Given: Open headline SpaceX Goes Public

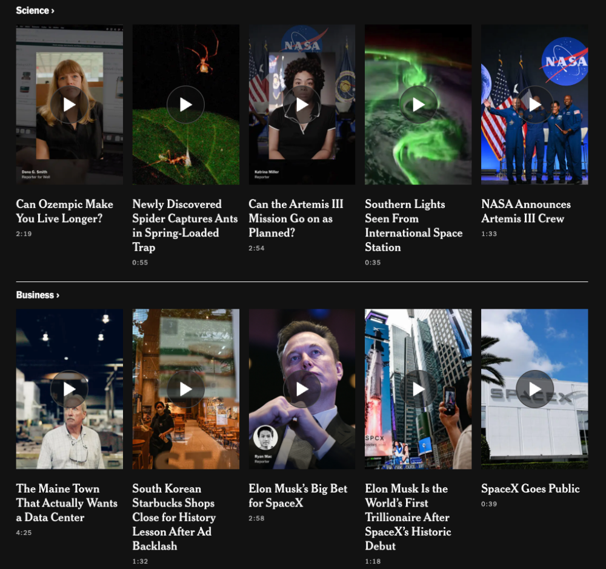Looking at the screenshot, I should (x=530, y=489).
